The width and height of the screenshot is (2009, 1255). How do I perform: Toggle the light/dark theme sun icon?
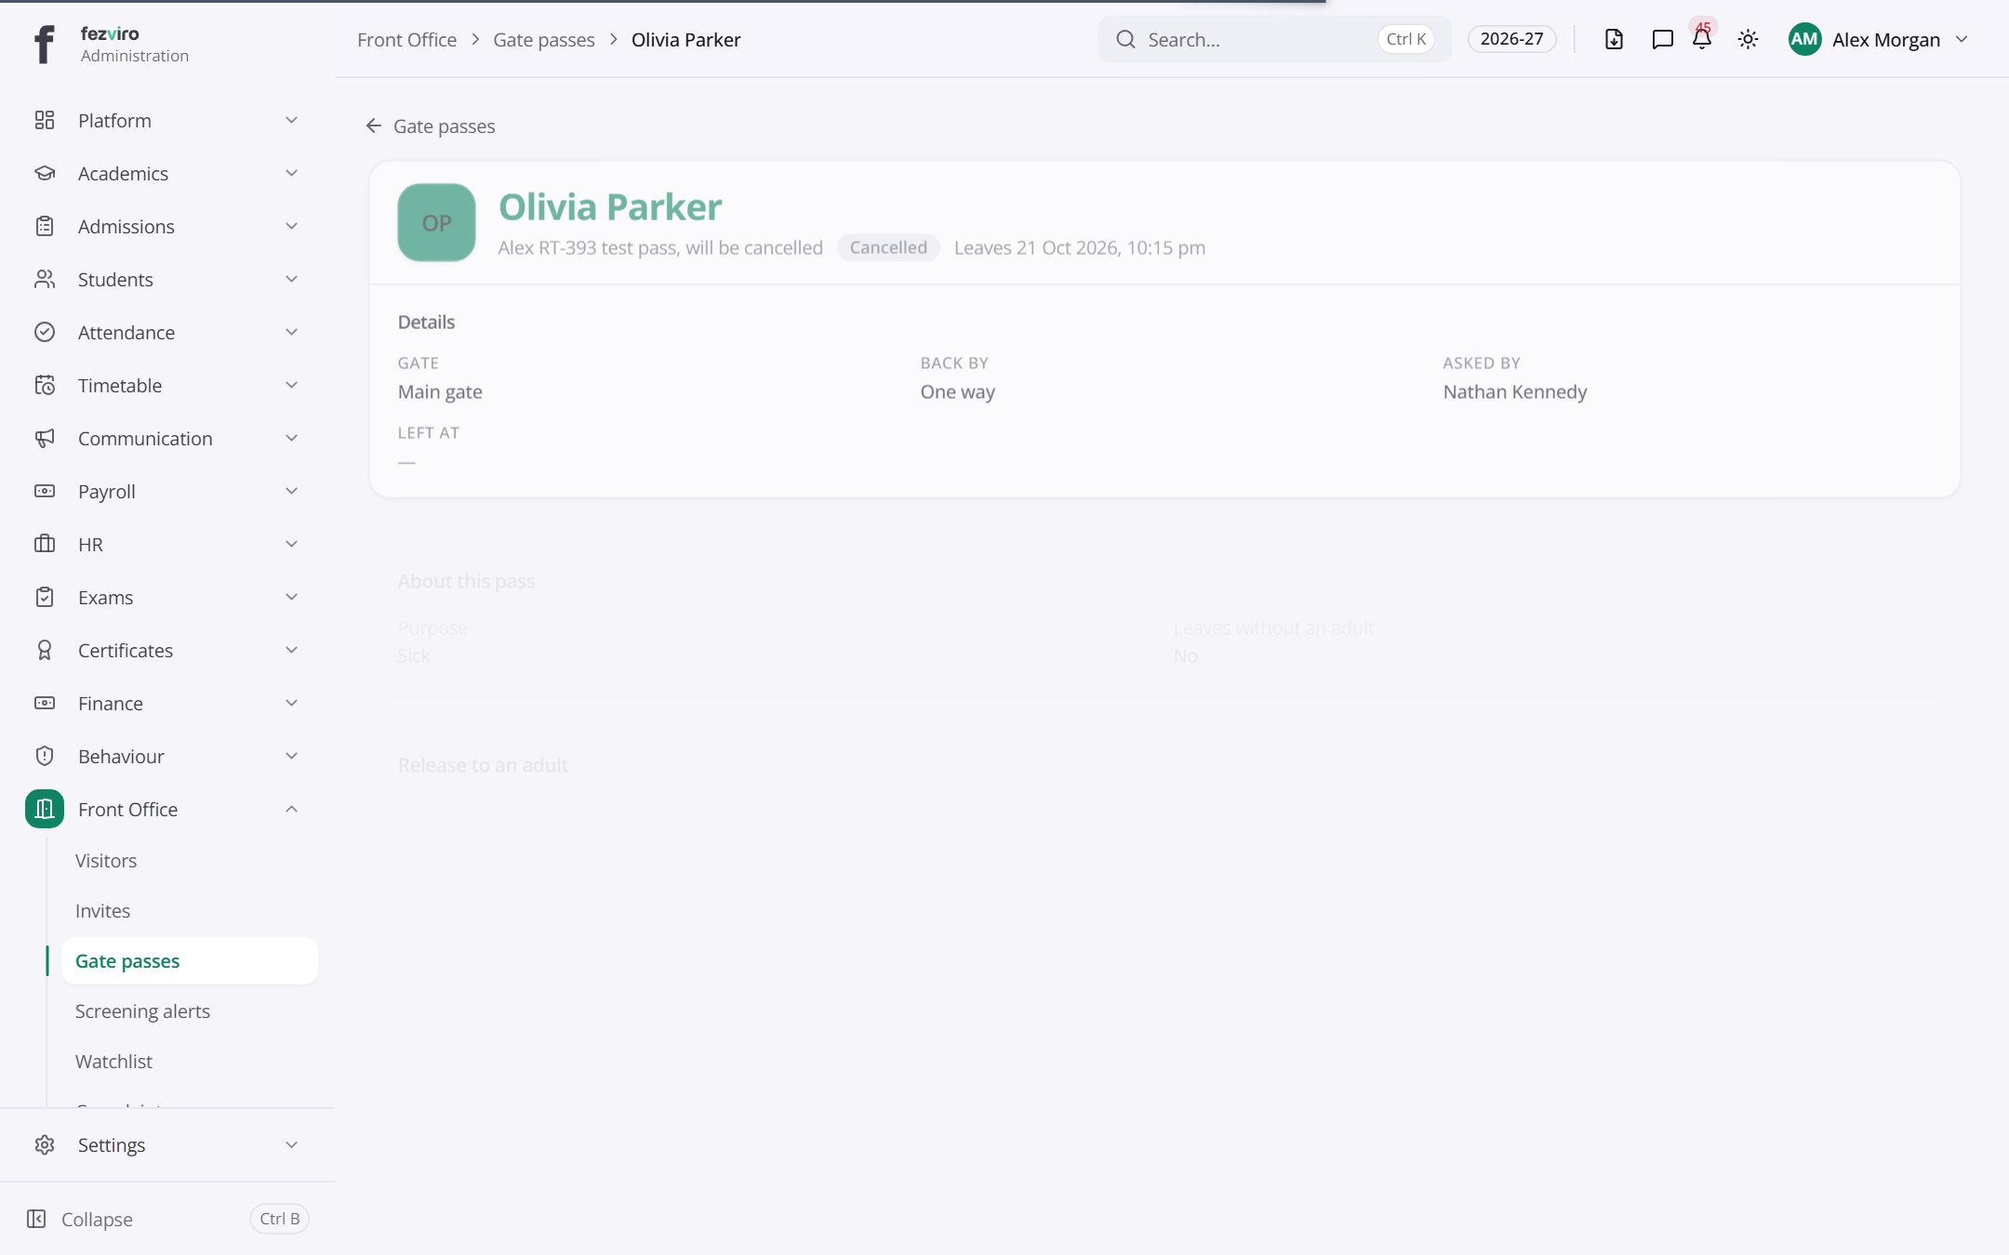pos(1748,39)
